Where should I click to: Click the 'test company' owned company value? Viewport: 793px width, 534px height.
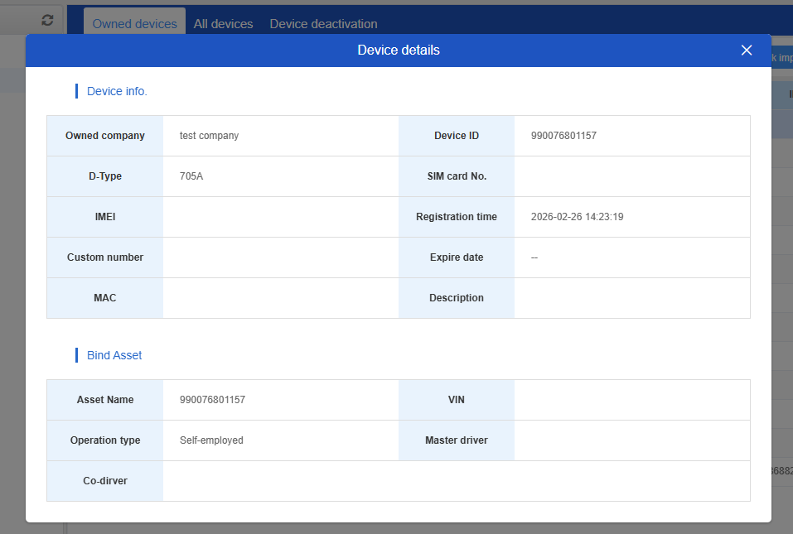[x=209, y=136]
